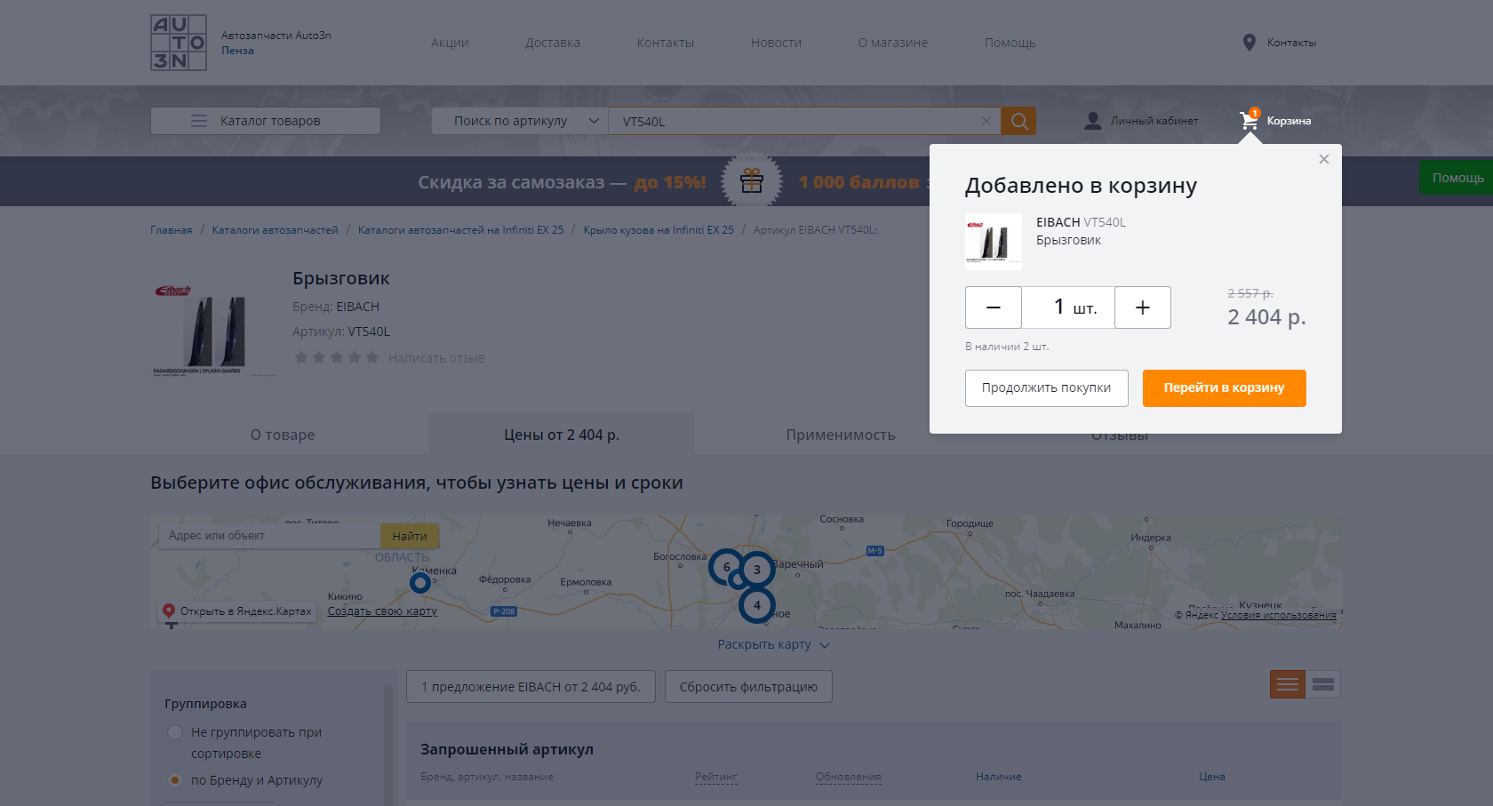Open the cart icon with badge
Viewport: 1493px width, 806px height.
tap(1249, 120)
